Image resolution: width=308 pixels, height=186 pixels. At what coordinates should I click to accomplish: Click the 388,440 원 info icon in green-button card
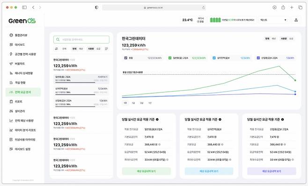(x=159, y=144)
